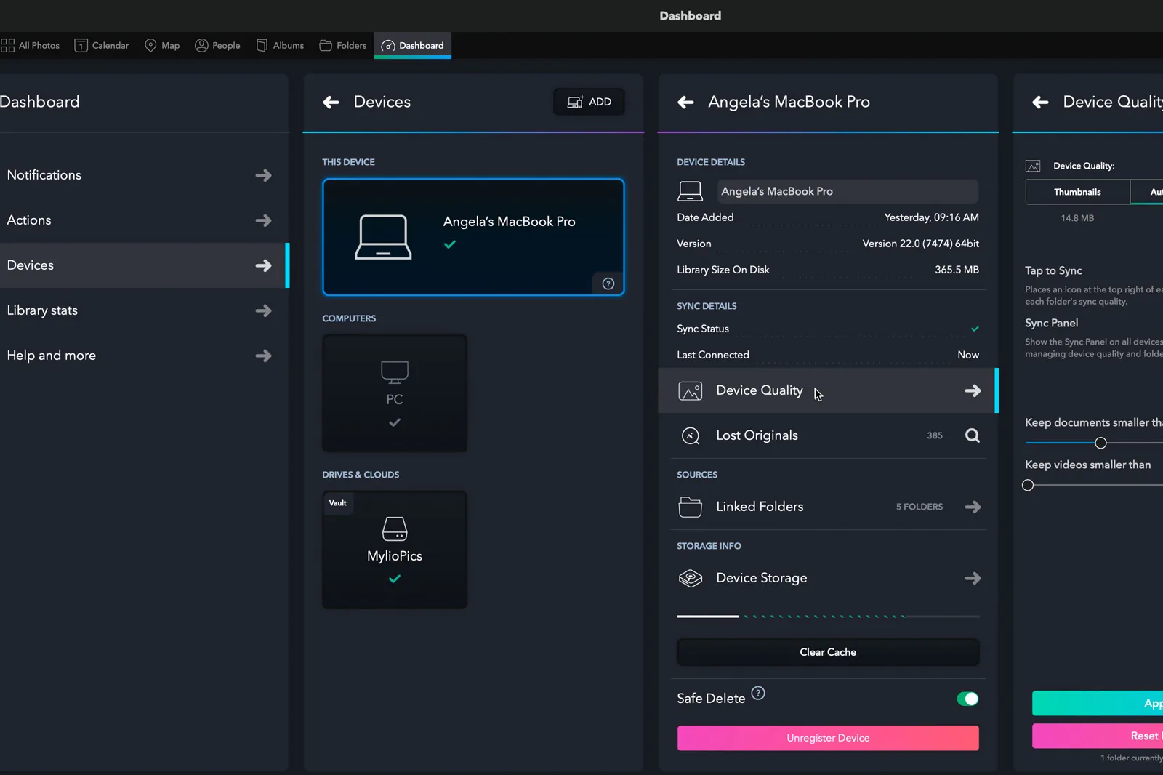Switch to the All Photos tab
Image resolution: width=1163 pixels, height=775 pixels.
pos(30,45)
